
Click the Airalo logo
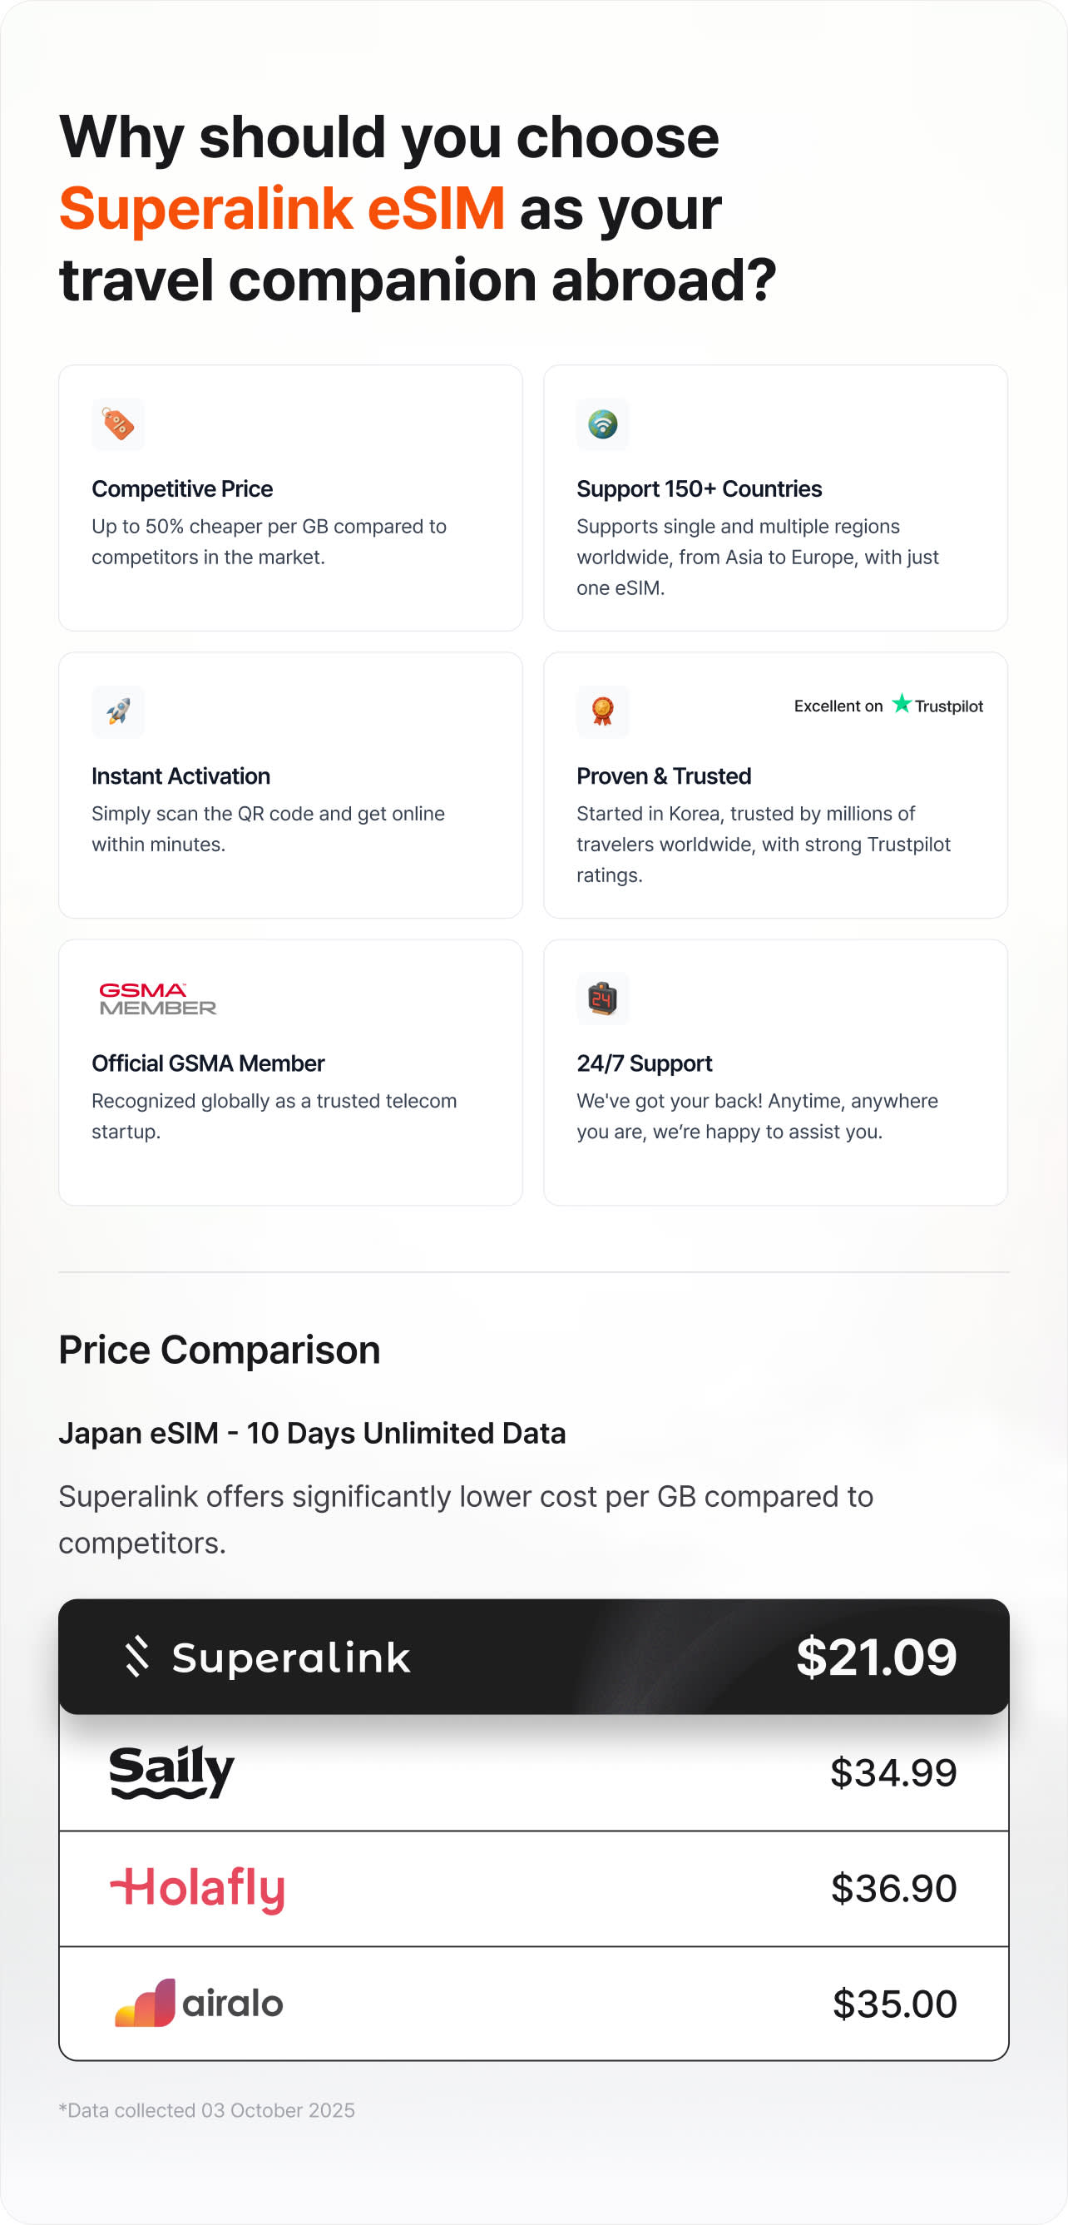click(x=200, y=2003)
